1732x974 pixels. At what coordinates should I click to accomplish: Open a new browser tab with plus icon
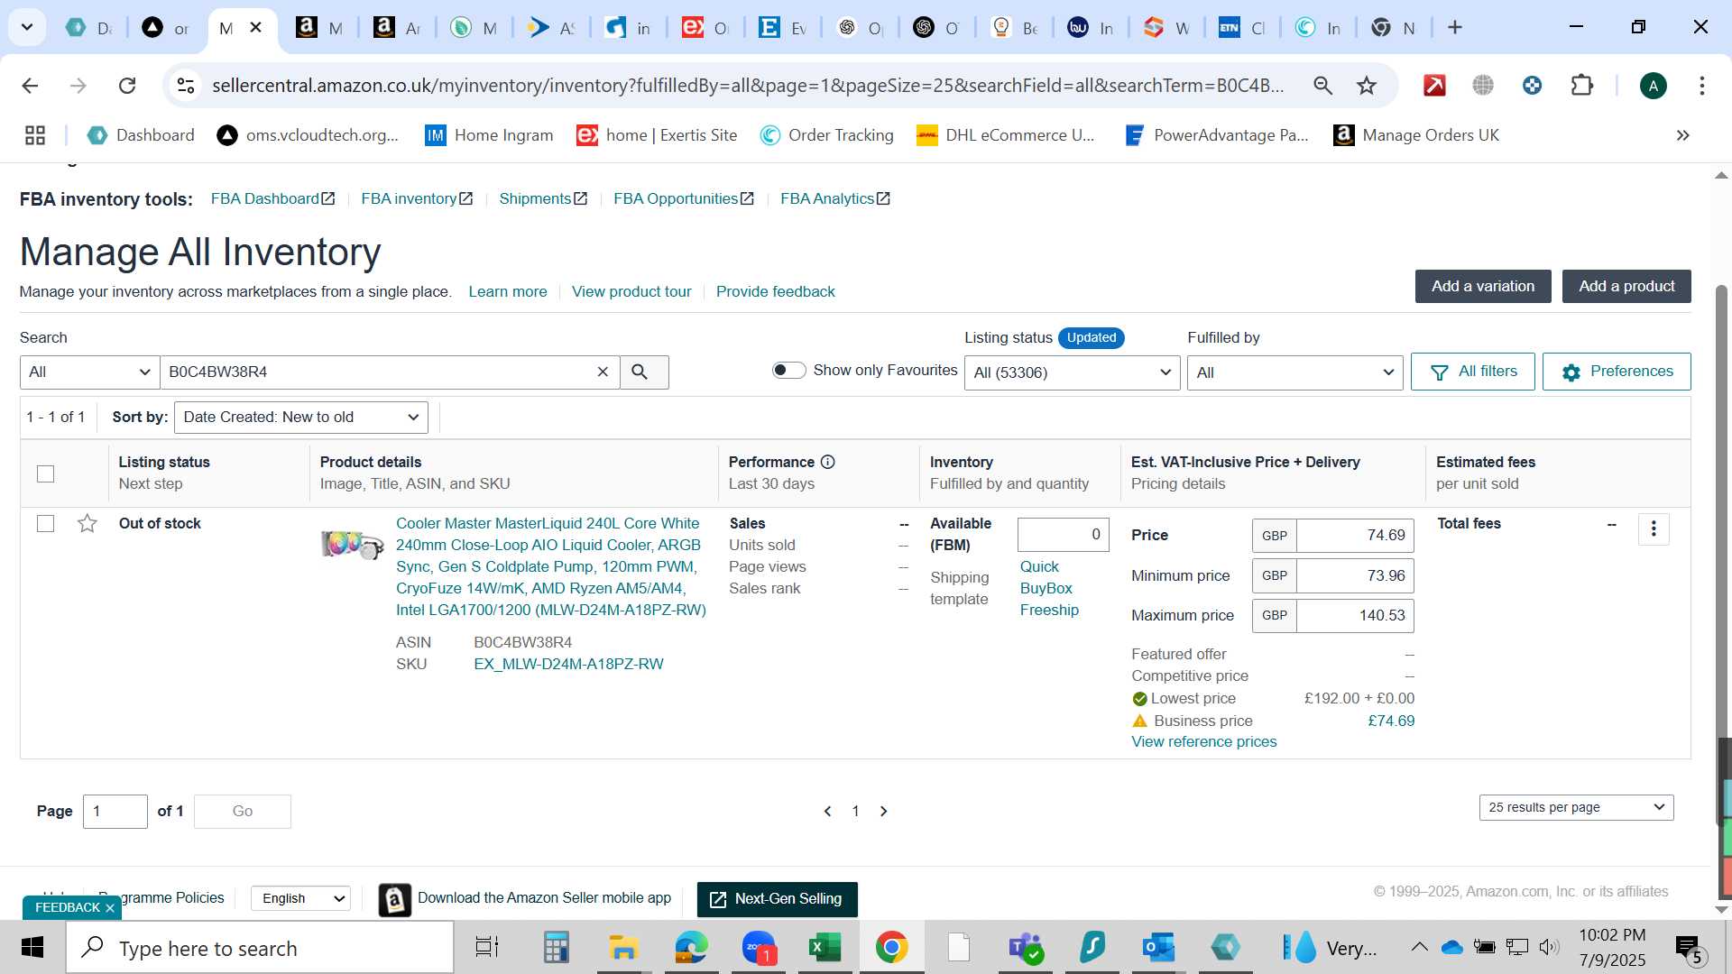[1455, 27]
